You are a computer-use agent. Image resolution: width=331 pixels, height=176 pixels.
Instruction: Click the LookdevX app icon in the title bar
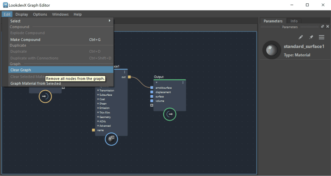(5, 5)
